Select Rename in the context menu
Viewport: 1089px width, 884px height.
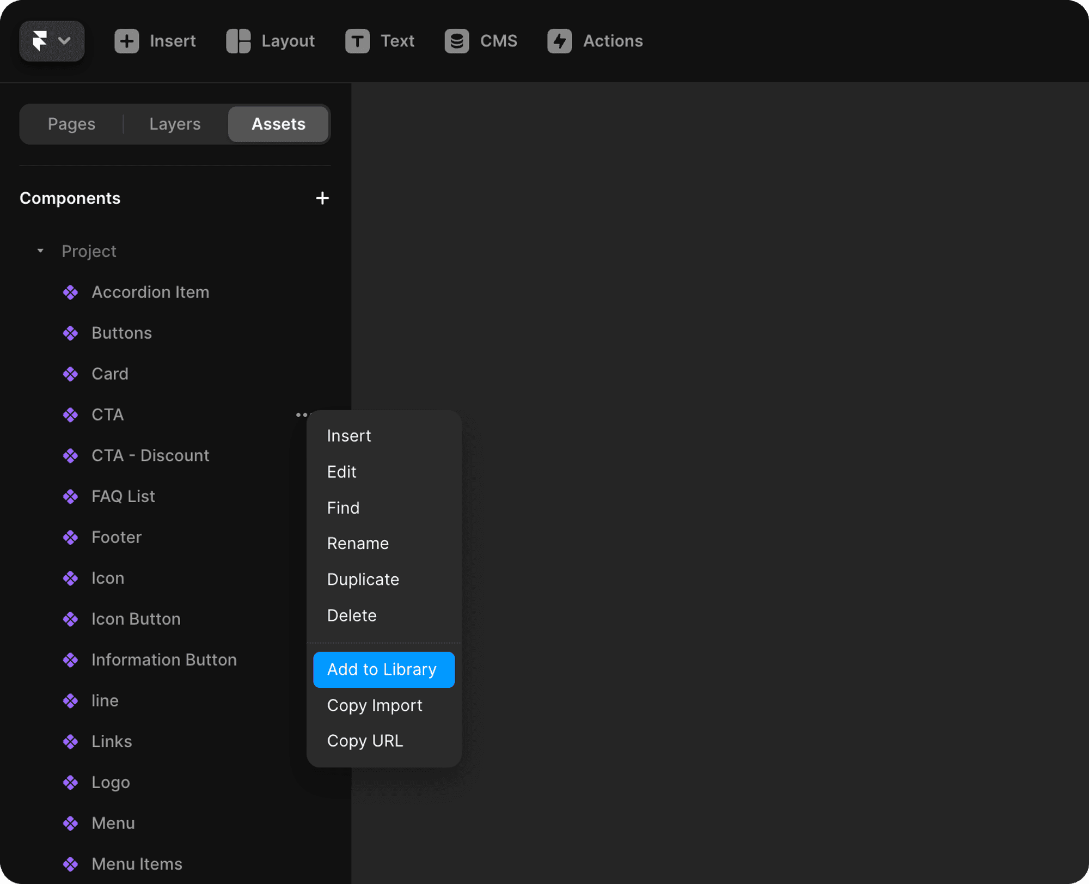tap(358, 544)
